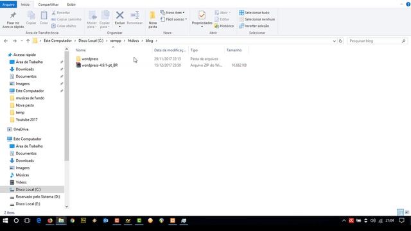Screen dimensions: 411x231
Task: Go up one folder level
Action: tap(28, 41)
